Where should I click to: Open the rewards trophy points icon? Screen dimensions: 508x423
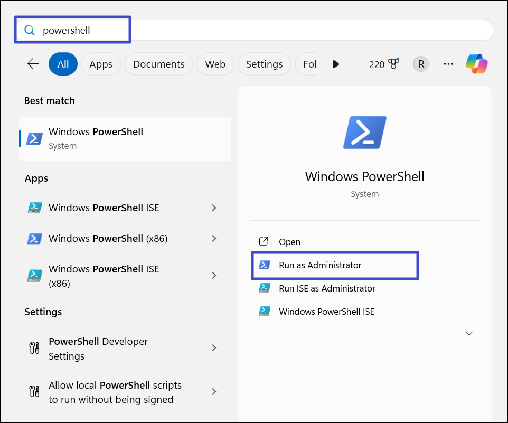coord(392,64)
